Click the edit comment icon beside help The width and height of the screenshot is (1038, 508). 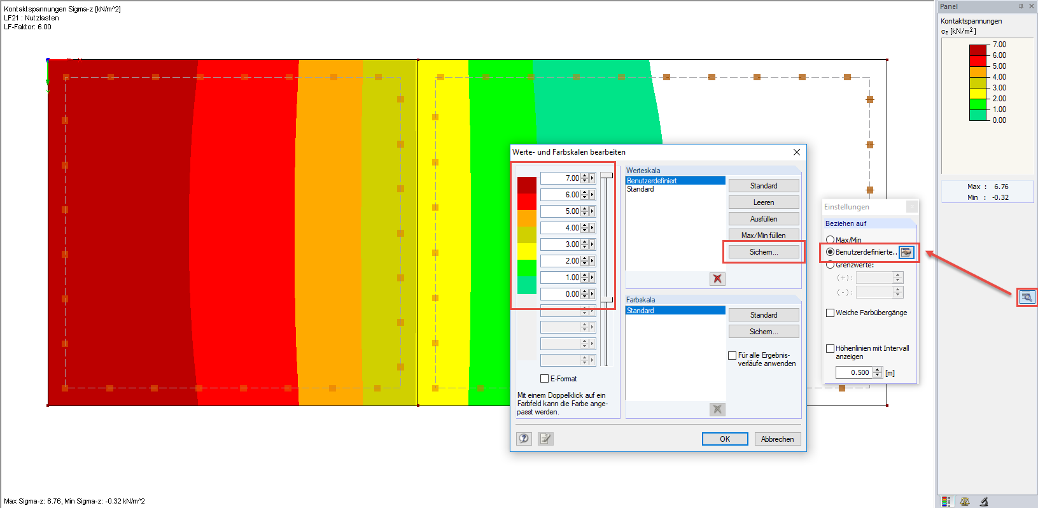point(545,439)
